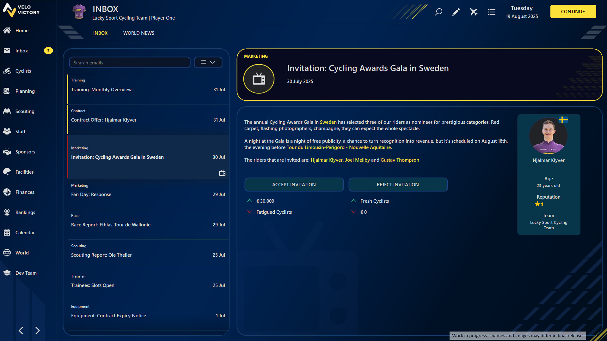This screenshot has height=341, width=607.
Task: Expand the sidebar with the right chevron
Action: pos(38,331)
